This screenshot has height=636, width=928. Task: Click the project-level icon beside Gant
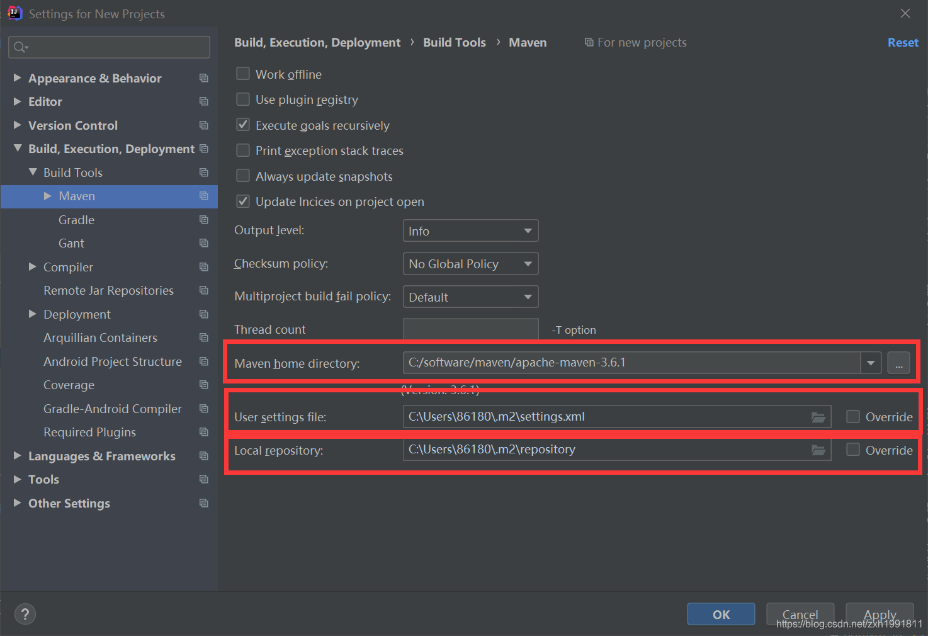point(203,243)
